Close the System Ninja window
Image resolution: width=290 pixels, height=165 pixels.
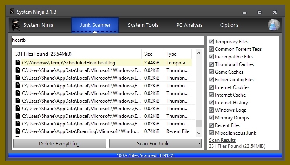click(275, 12)
